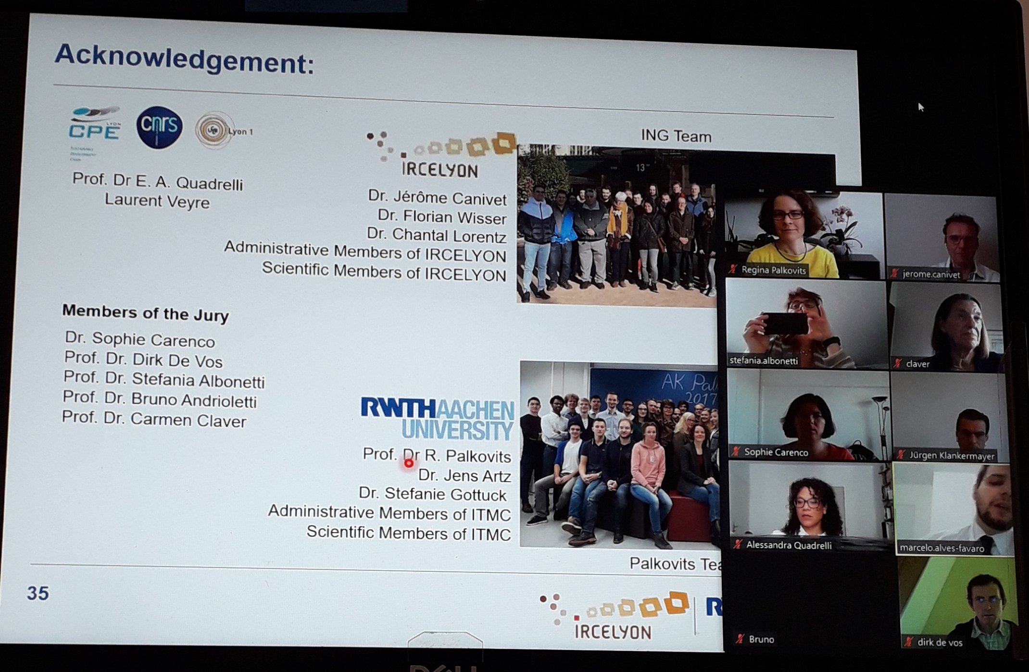Viewport: 1029px width, 672px height.
Task: Click muted mic icon beside Bruno
Action: 740,639
